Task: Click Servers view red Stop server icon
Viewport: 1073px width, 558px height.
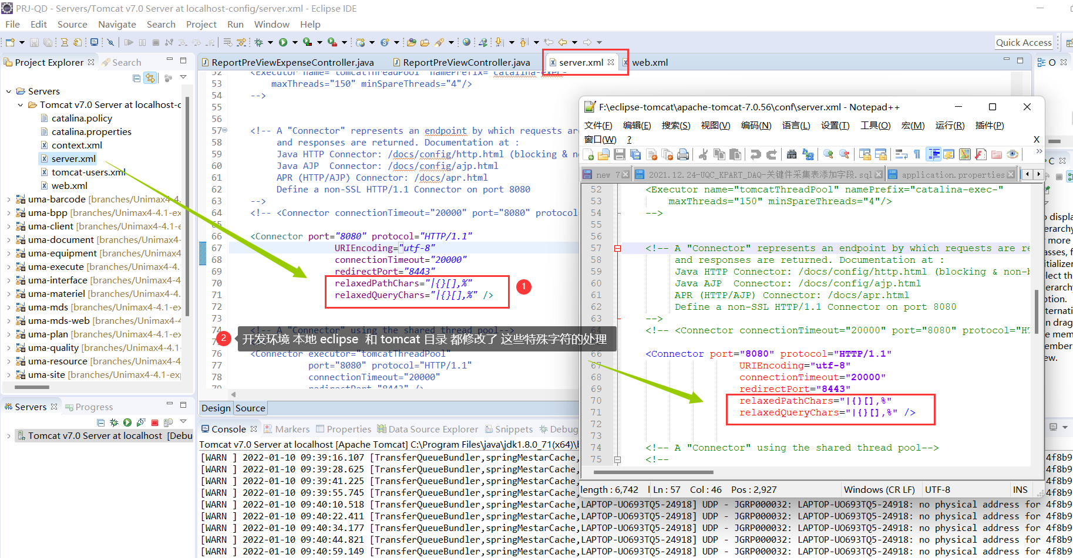Action: (x=155, y=422)
